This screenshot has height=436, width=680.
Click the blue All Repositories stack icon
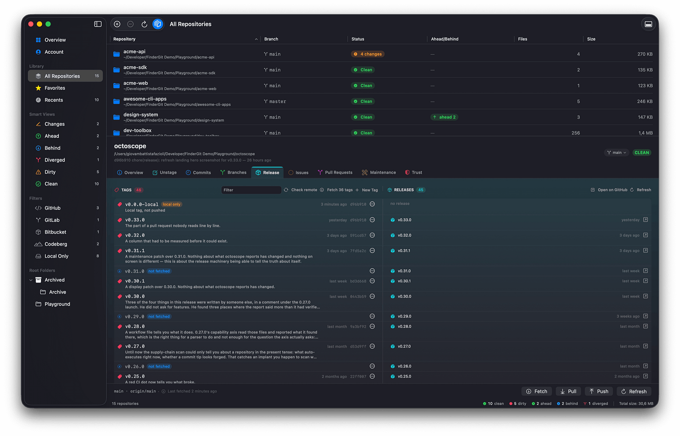point(158,24)
